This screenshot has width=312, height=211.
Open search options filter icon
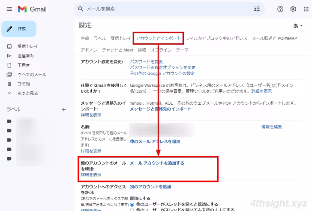[257, 9]
